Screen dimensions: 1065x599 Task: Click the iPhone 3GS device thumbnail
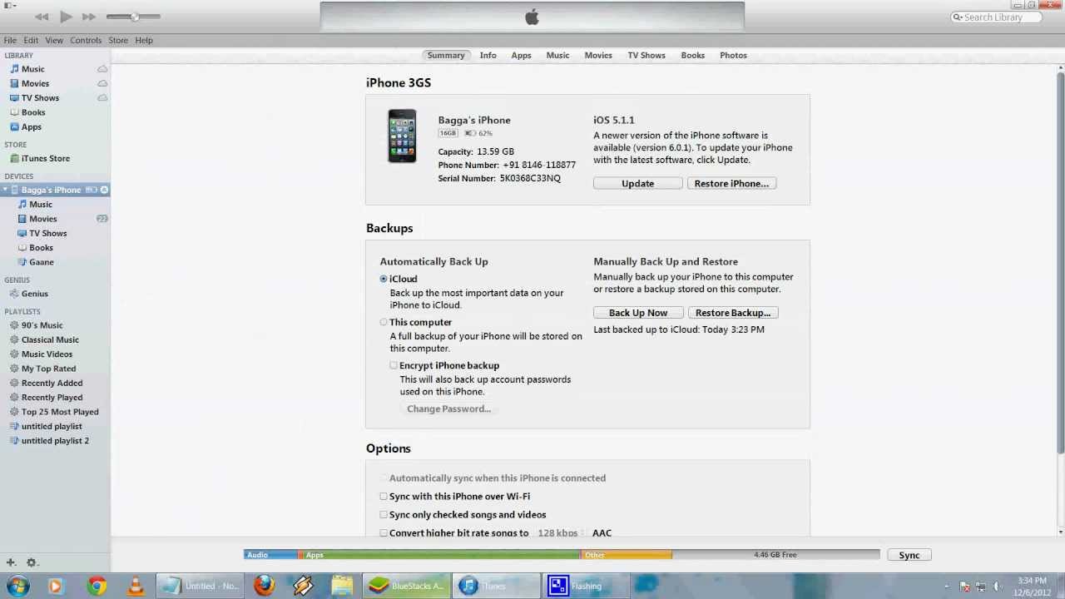coord(402,136)
